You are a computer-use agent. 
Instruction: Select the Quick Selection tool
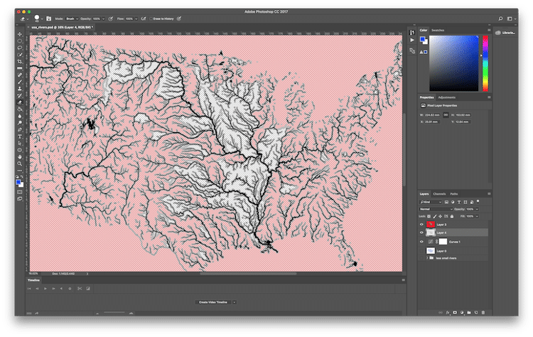20,55
